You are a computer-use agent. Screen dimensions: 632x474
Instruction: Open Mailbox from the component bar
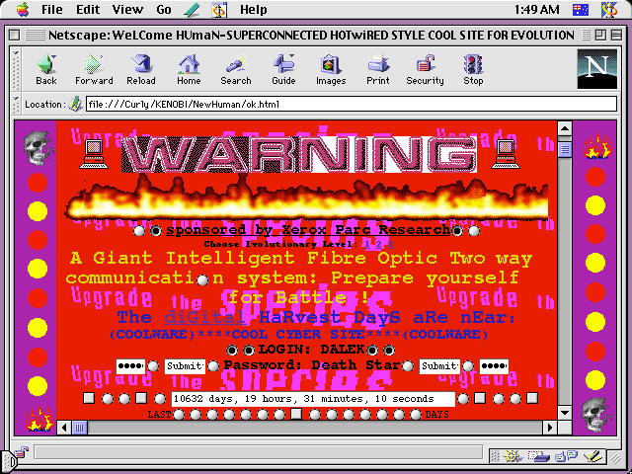pyautogui.click(x=539, y=456)
